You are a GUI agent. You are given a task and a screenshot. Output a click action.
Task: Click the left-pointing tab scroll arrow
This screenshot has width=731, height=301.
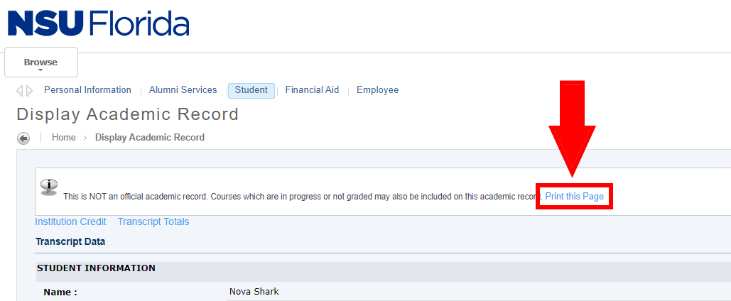(20, 91)
